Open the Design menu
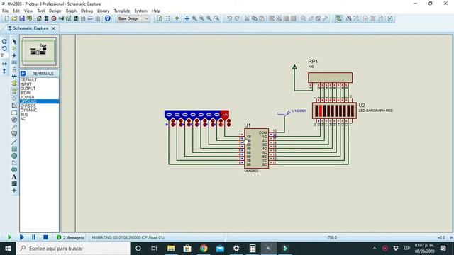 55,11
